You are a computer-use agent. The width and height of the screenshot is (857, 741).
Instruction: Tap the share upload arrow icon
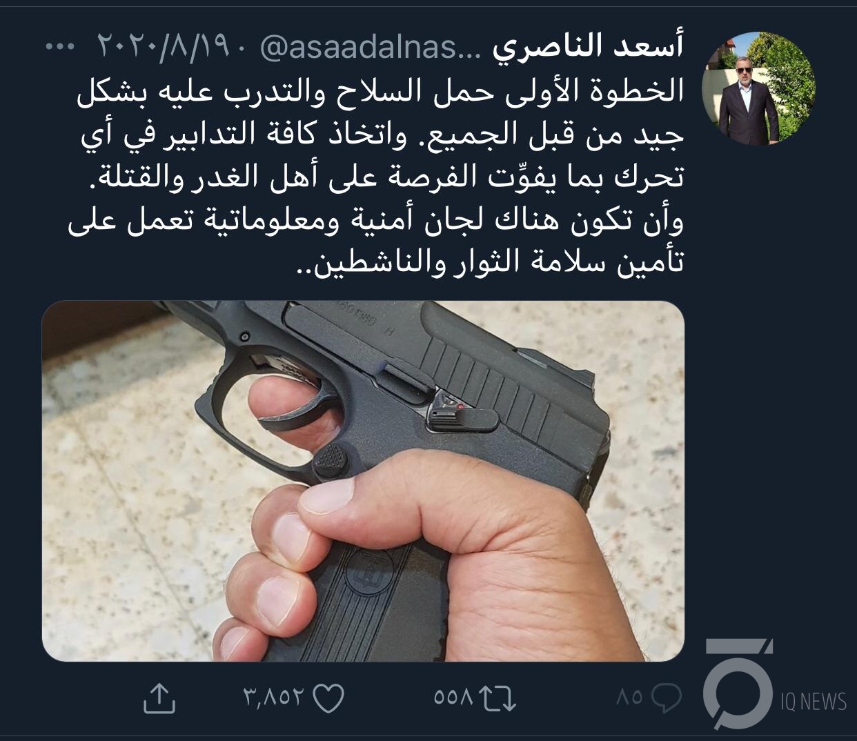(159, 698)
